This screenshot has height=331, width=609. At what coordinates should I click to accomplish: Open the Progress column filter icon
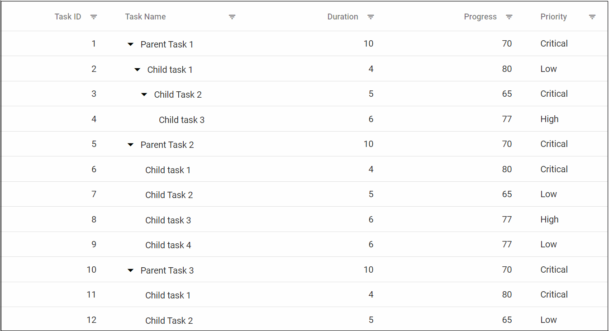point(509,17)
